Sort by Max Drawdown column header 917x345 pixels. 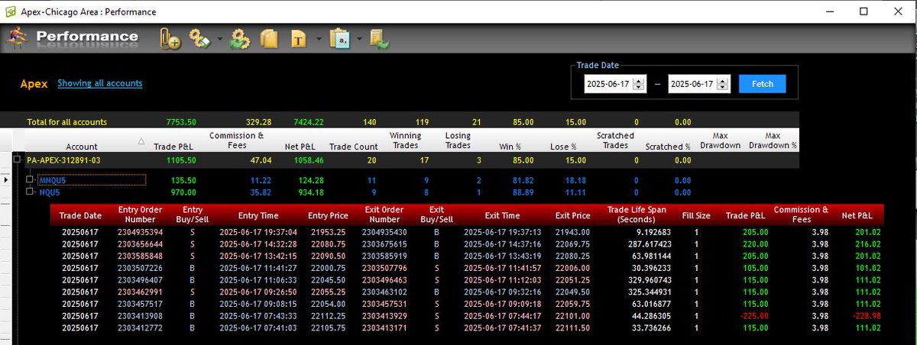click(720, 140)
